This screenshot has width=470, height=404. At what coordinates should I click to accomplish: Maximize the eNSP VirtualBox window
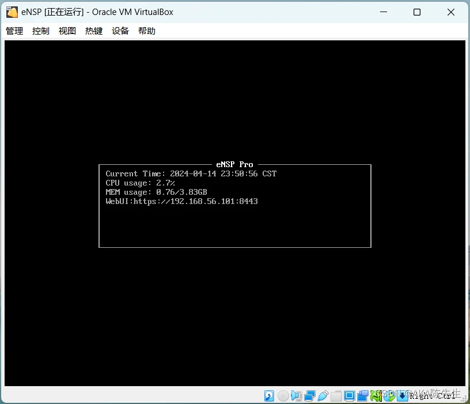click(417, 12)
